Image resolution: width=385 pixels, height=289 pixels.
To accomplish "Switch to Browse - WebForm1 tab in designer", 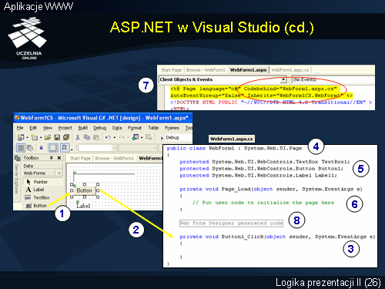I will pyautogui.click(x=115, y=158).
